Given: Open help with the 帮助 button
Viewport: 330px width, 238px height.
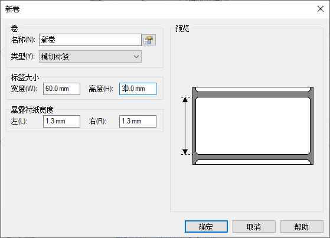Looking at the screenshot, I should pos(302,227).
